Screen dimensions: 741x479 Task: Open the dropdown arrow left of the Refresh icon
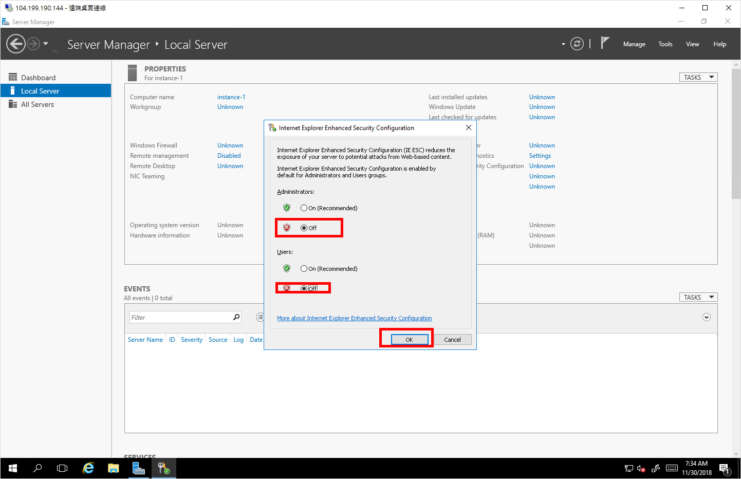563,44
